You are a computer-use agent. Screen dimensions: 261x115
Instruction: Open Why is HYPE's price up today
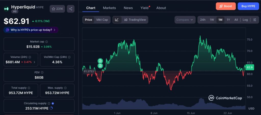click(x=31, y=30)
